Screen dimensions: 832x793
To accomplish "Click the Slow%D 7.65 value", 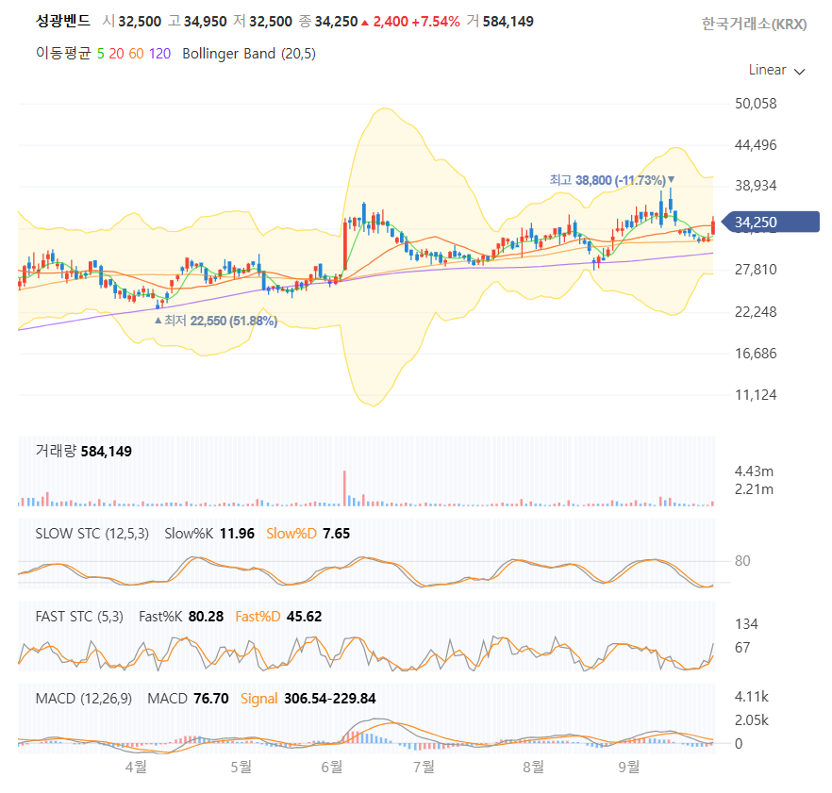I will pos(308,534).
